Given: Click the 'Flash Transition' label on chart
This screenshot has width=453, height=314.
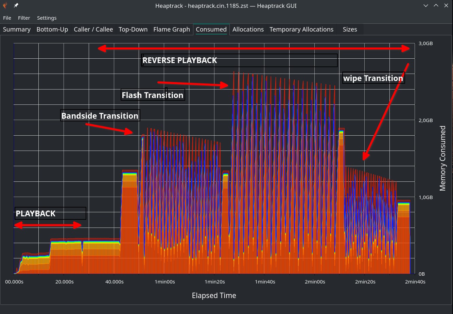Looking at the screenshot, I should 153,95.
